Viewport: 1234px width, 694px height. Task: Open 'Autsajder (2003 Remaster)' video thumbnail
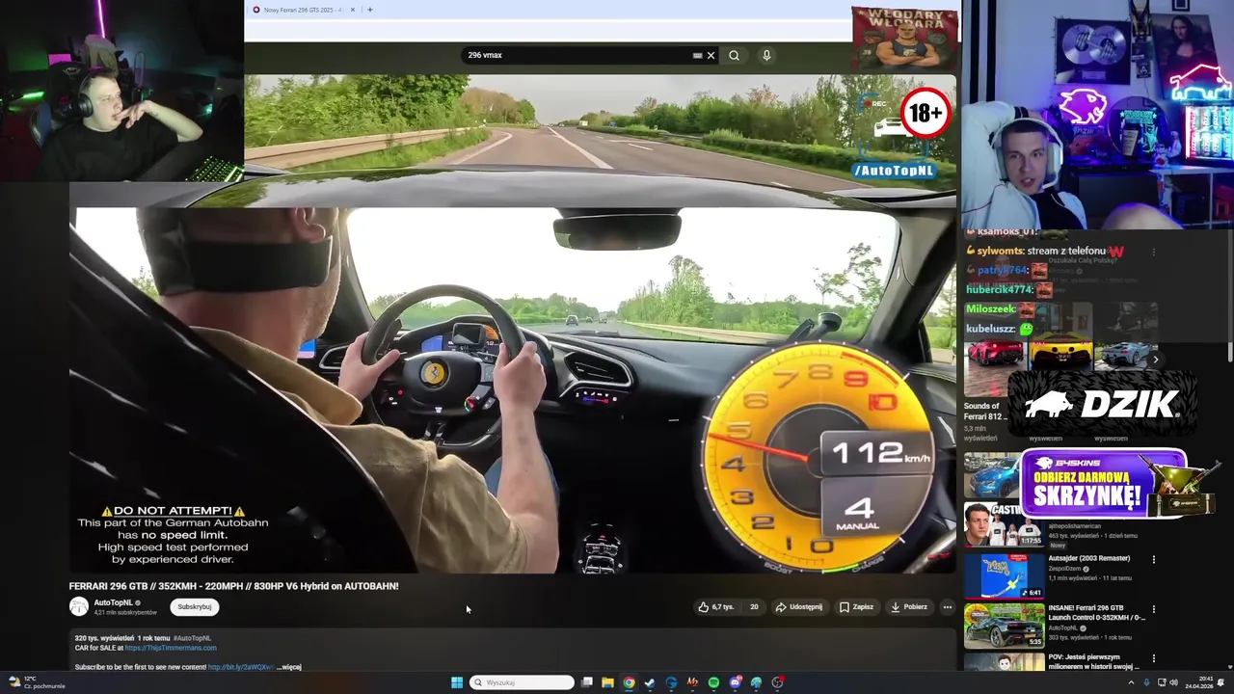(1005, 575)
